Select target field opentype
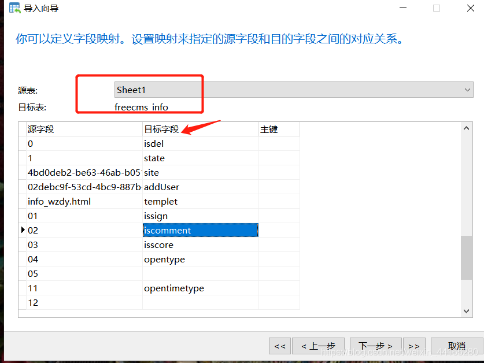Viewport: 484px width, 363px height. tap(201, 260)
